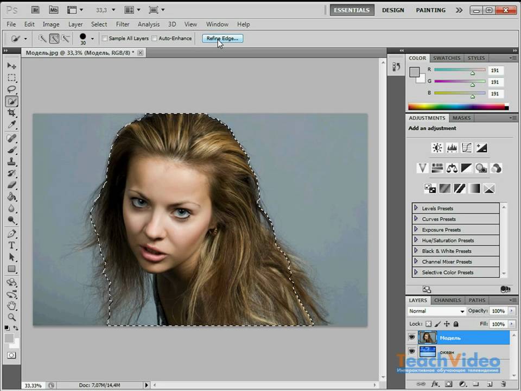Launch Adobe Bridge from the top bar
Image resolution: width=521 pixels, height=391 pixels.
(35, 10)
